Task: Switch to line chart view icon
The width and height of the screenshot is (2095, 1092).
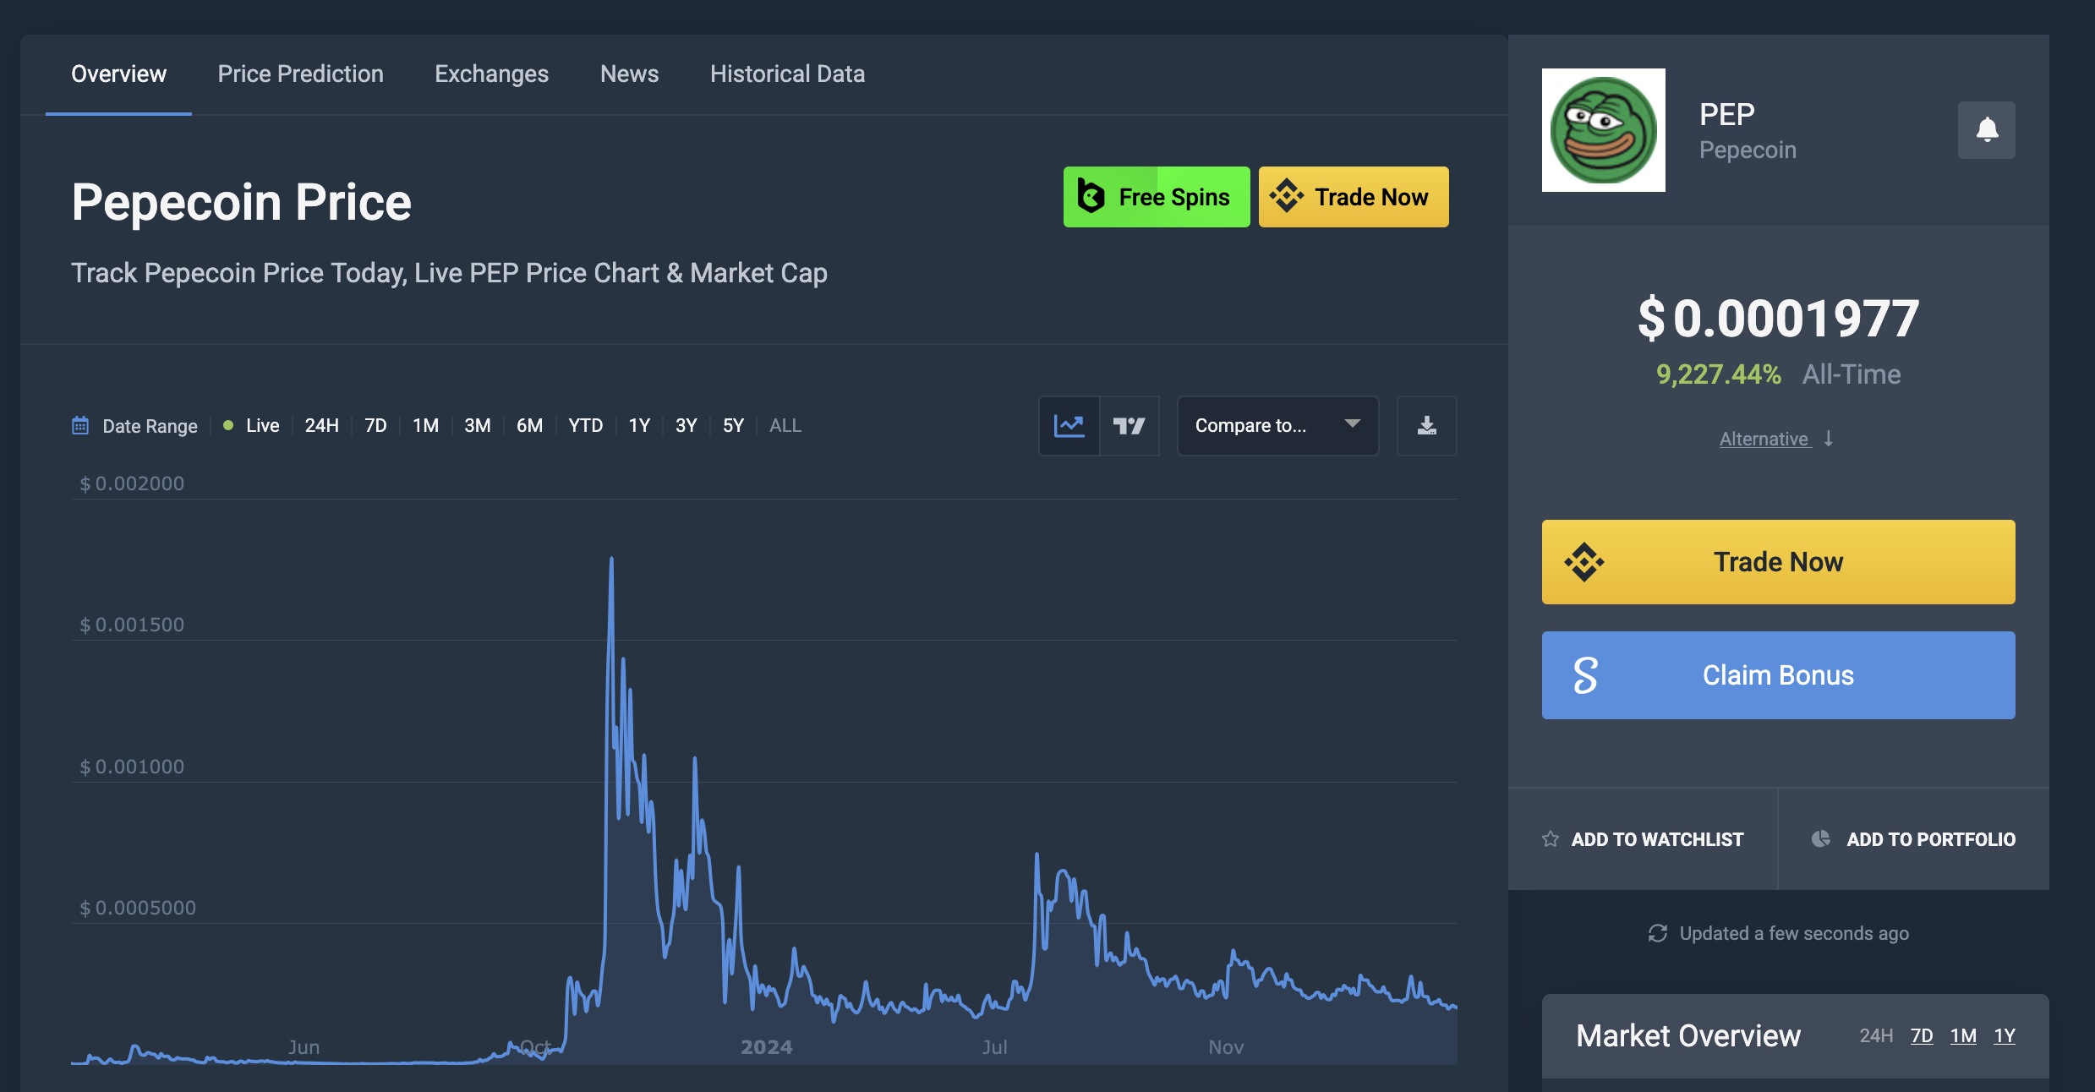Action: [x=1069, y=426]
